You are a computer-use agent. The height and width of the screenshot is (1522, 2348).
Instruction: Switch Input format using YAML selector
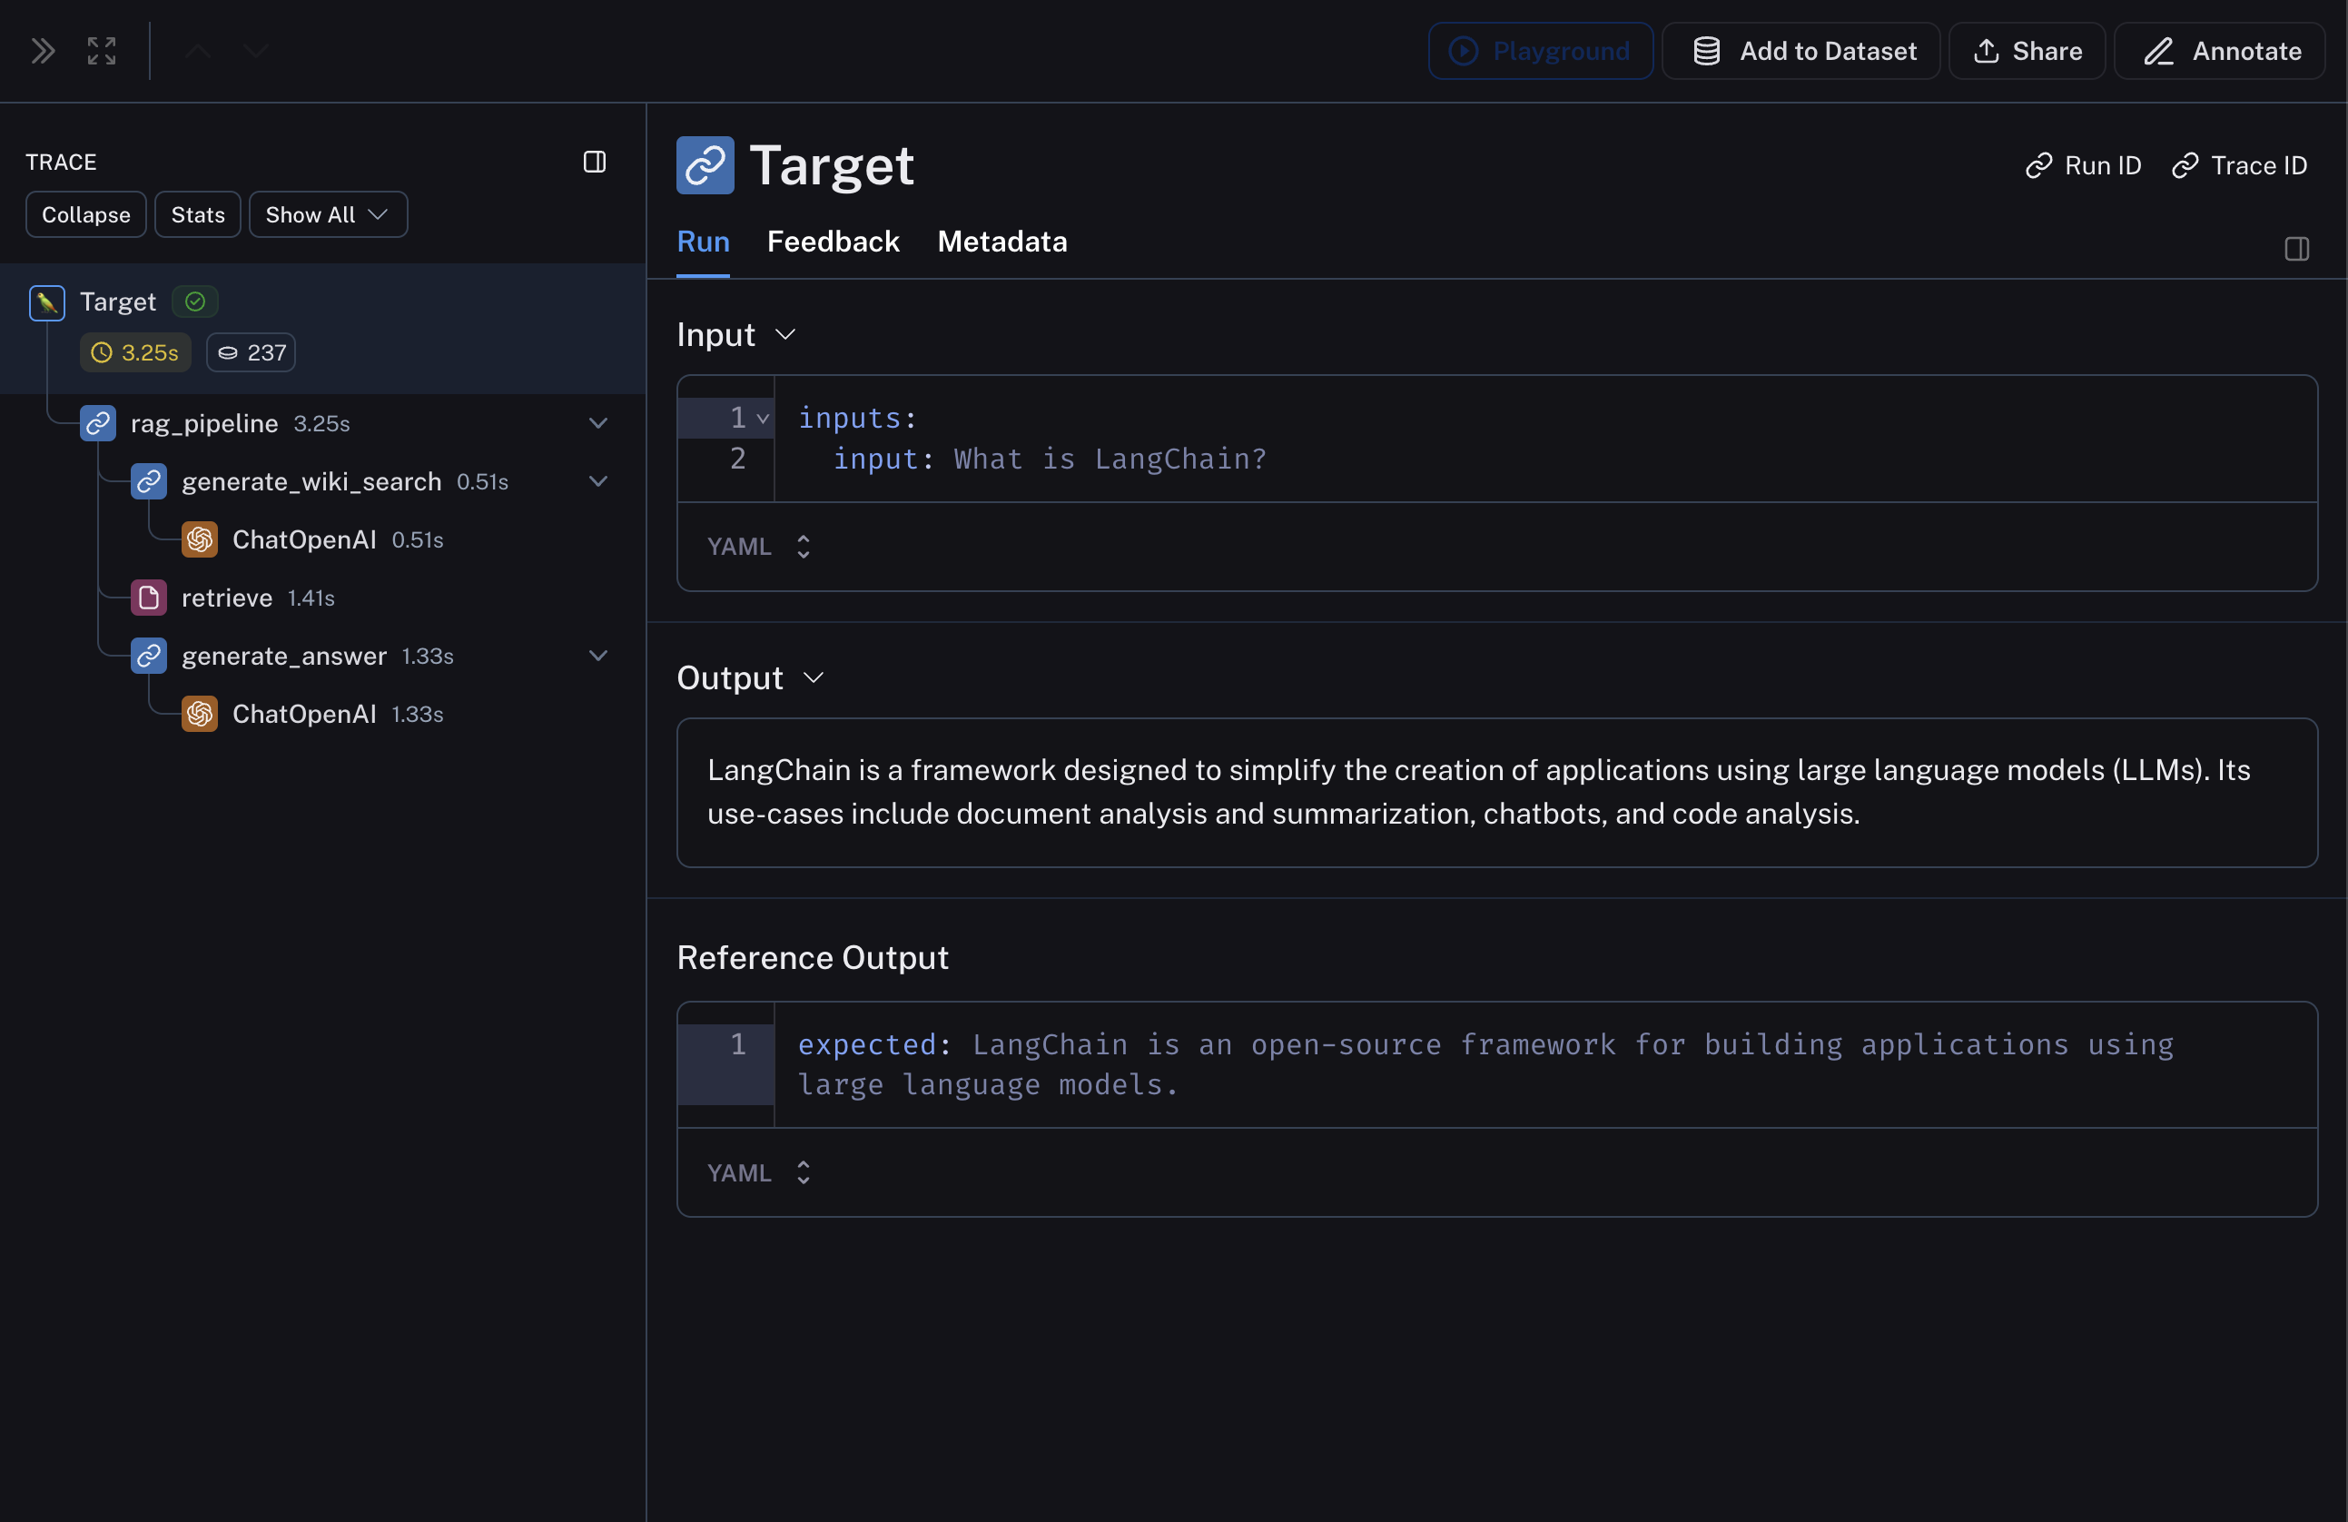[x=757, y=547]
